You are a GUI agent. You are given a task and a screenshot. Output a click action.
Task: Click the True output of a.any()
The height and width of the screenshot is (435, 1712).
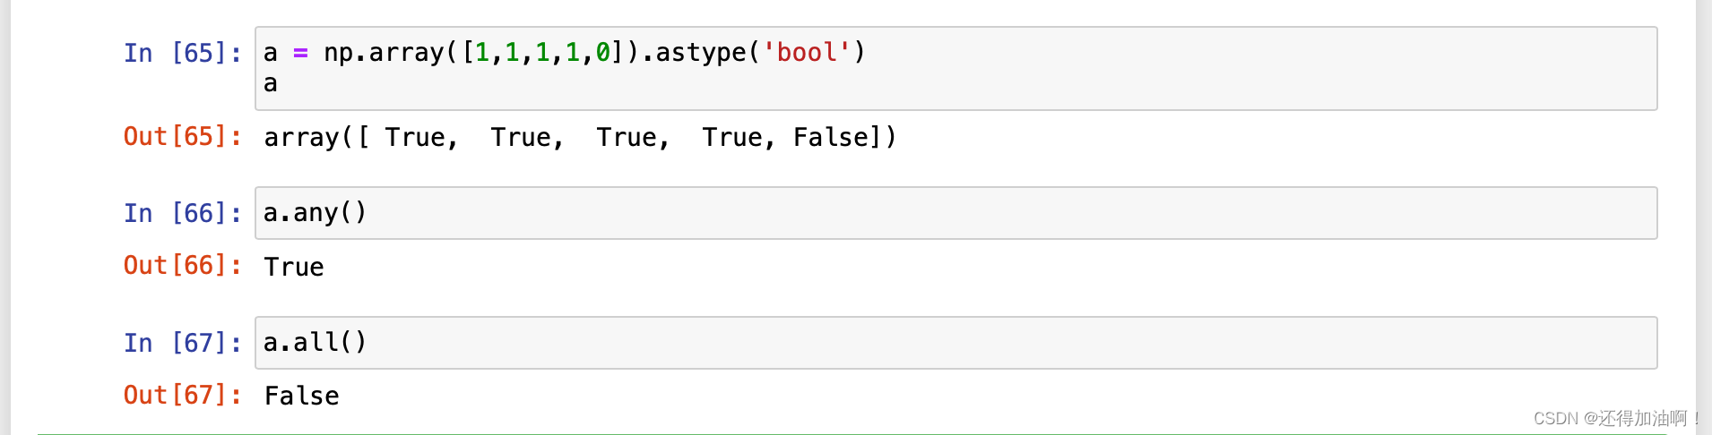(x=294, y=267)
